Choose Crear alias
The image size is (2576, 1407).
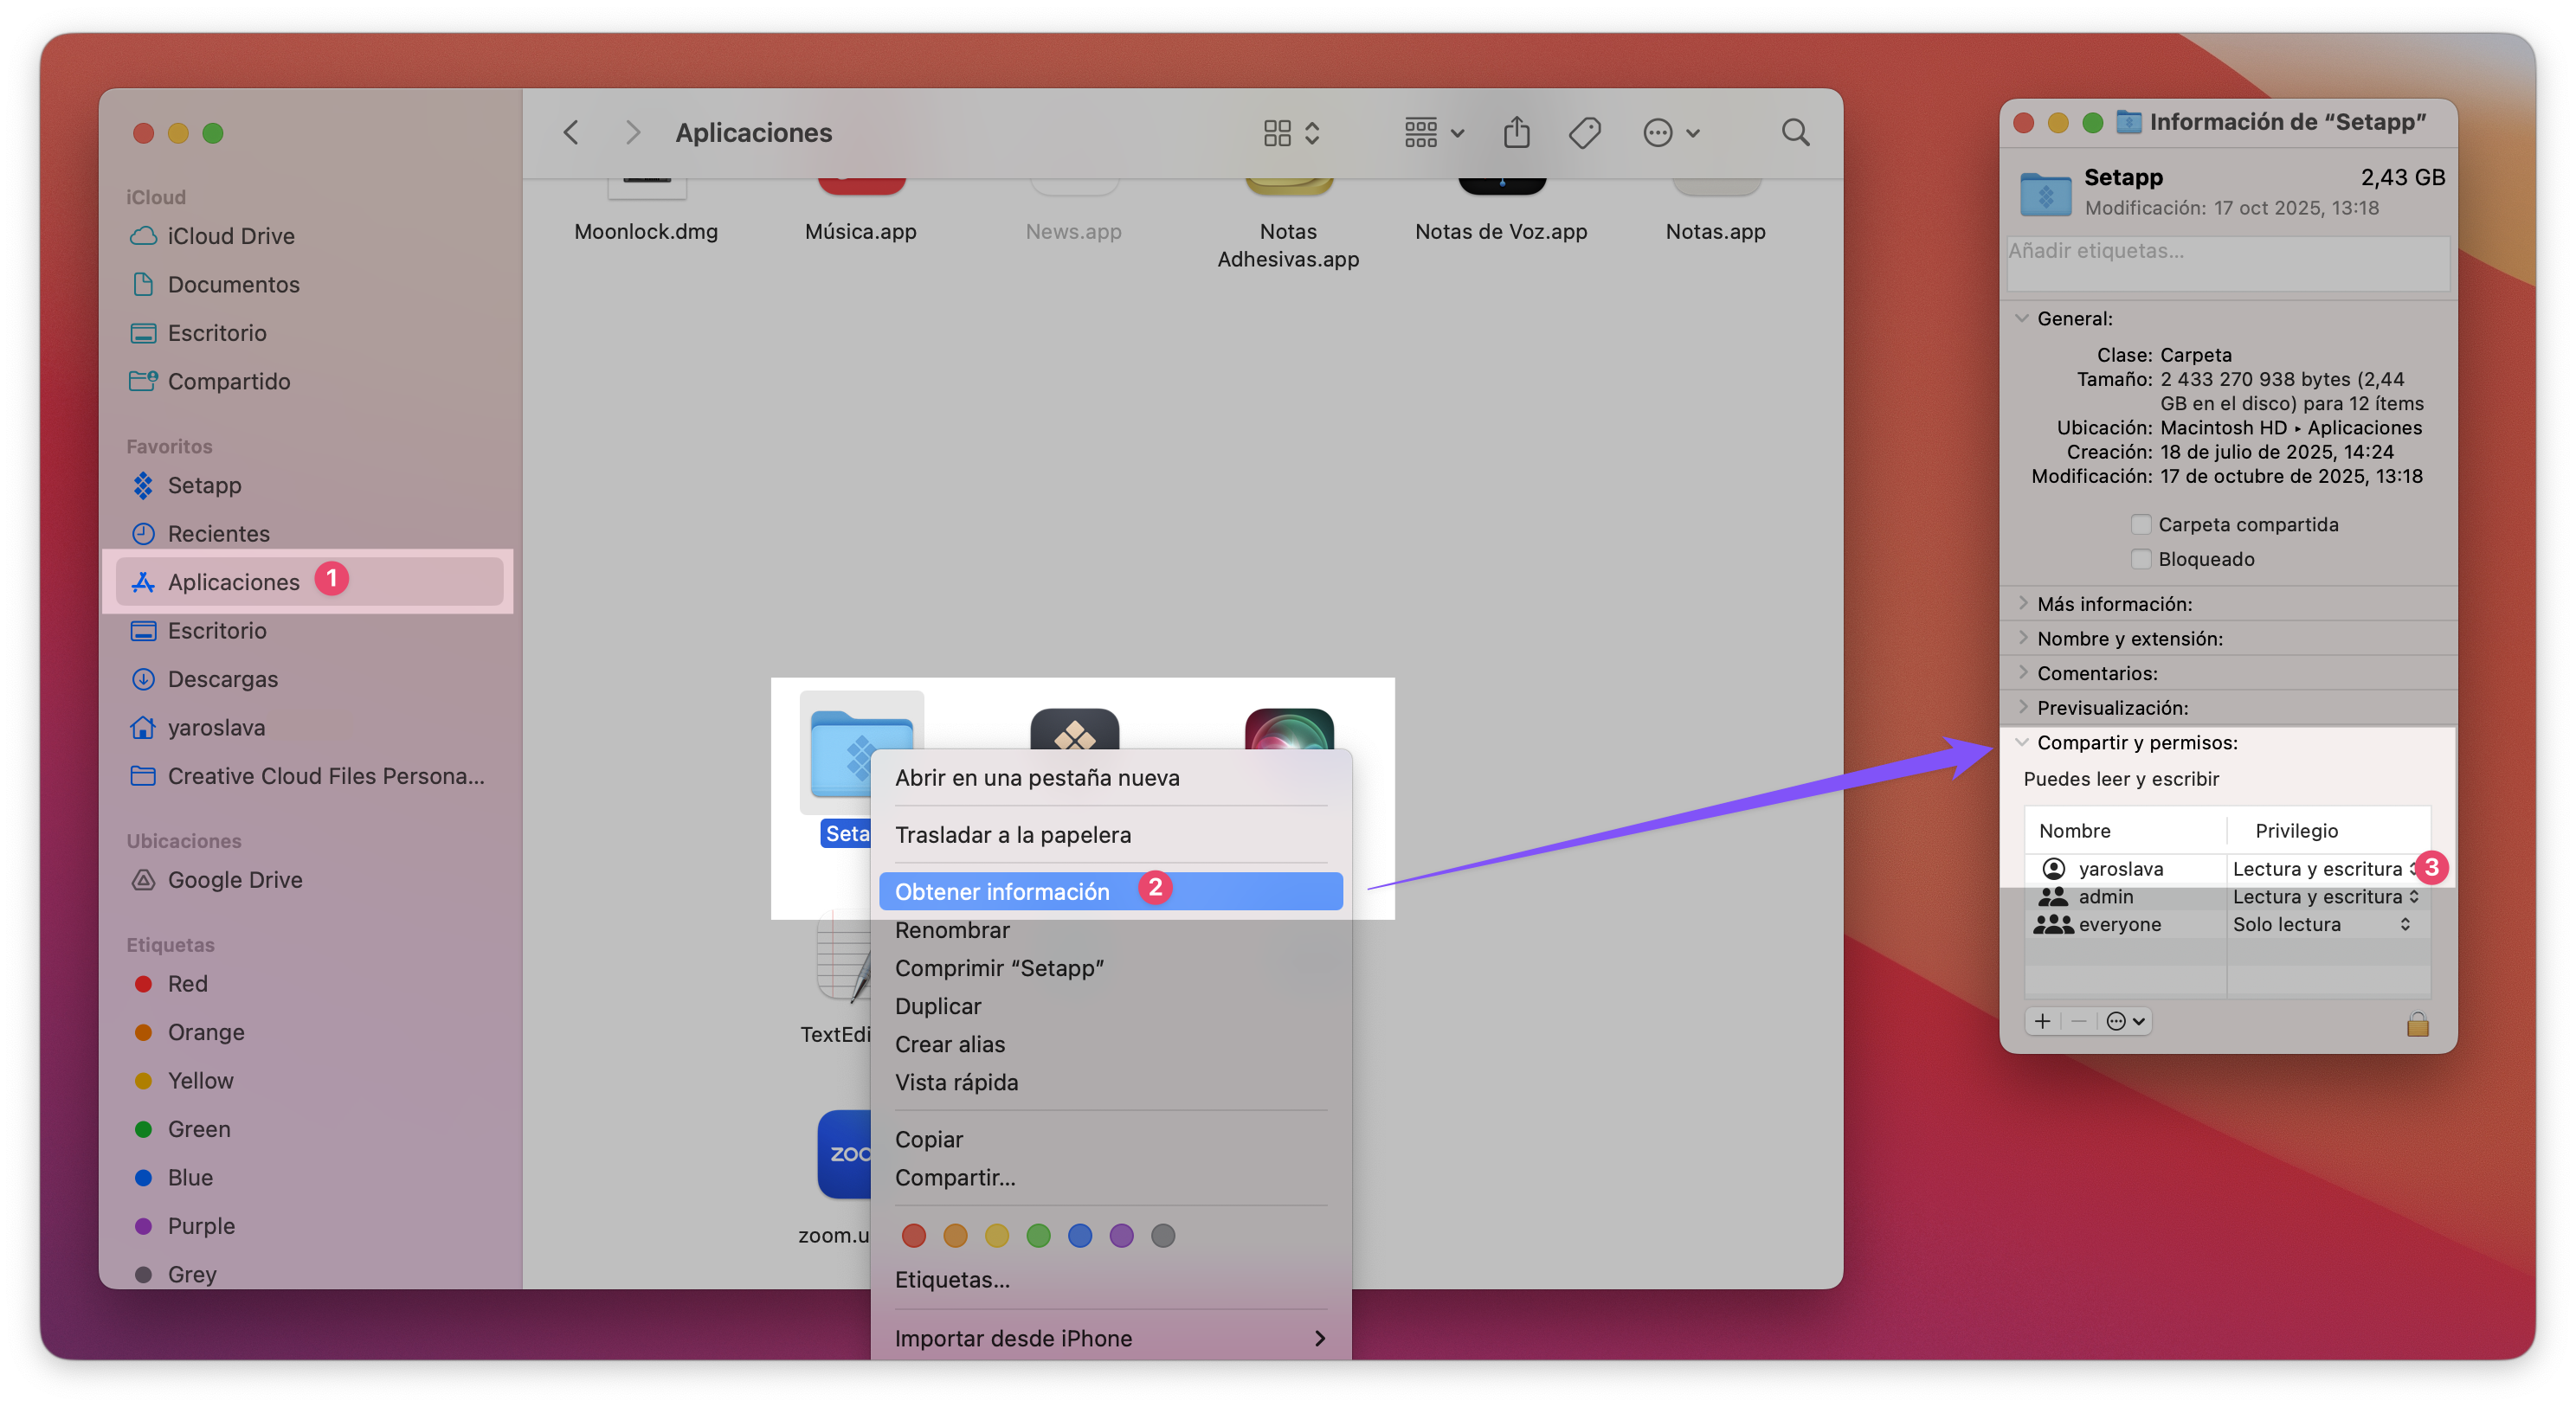tap(1110, 1044)
